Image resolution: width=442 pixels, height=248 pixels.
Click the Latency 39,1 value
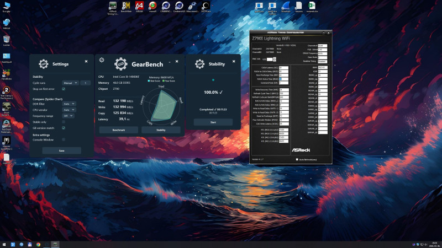122,118
